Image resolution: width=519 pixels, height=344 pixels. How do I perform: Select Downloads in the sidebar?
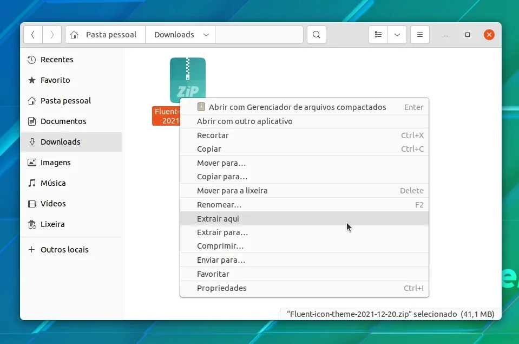[x=71, y=142]
